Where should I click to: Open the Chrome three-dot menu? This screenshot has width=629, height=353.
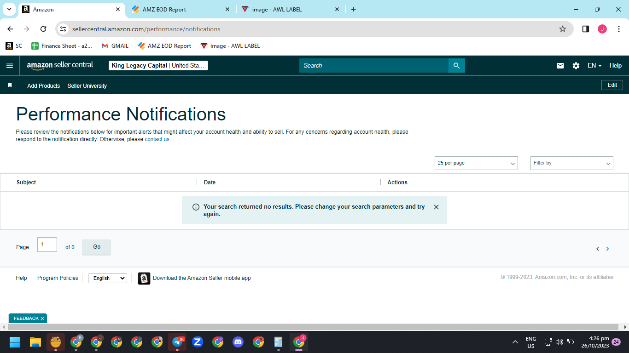coord(619,29)
